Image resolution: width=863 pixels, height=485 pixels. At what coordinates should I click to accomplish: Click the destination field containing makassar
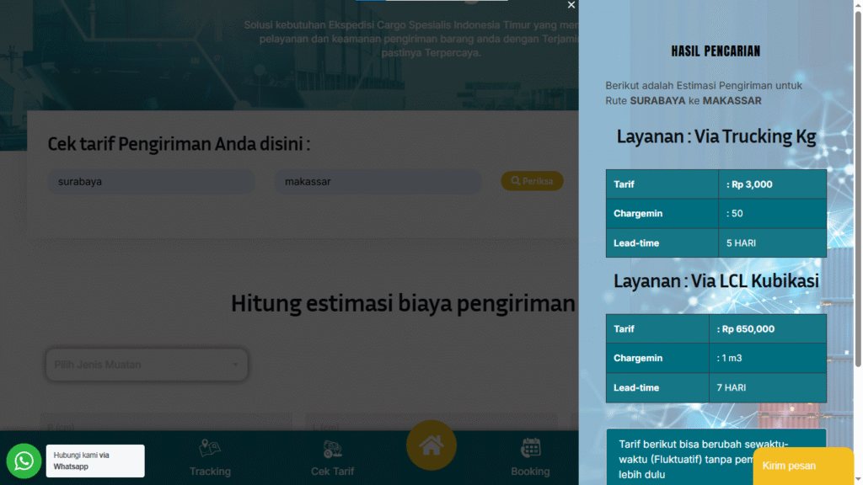click(378, 181)
